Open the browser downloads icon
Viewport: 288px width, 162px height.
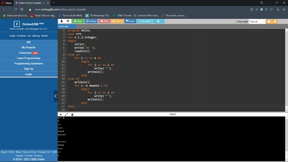point(278,9)
